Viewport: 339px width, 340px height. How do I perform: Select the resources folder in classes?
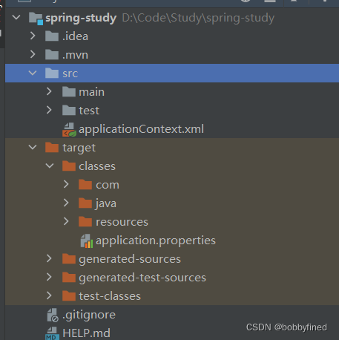[x=122, y=222]
